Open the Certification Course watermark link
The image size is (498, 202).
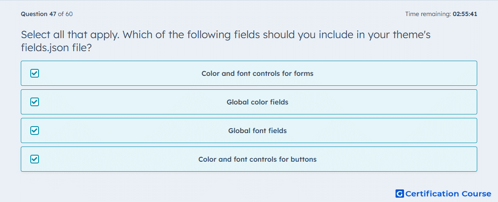443,194
